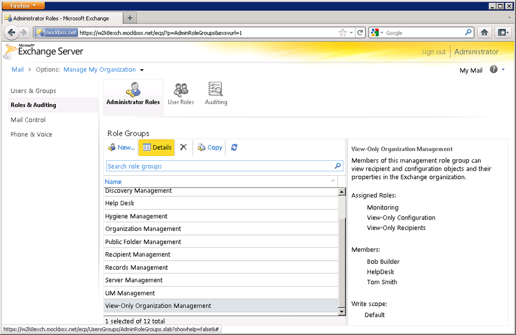Select Hygiene Management role group
The width and height of the screenshot is (516, 335).
pyautogui.click(x=221, y=216)
